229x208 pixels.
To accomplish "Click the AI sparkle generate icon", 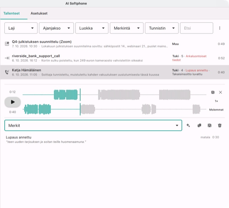I will click(x=188, y=125).
